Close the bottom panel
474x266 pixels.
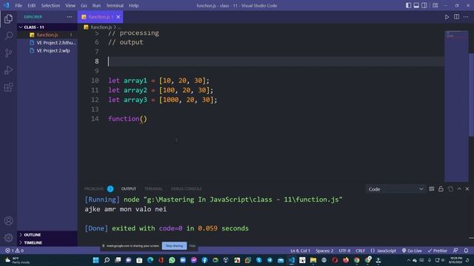[x=467, y=189]
